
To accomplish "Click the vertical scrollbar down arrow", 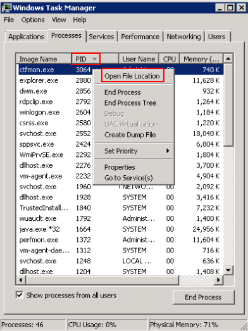I will pyautogui.click(x=228, y=270).
